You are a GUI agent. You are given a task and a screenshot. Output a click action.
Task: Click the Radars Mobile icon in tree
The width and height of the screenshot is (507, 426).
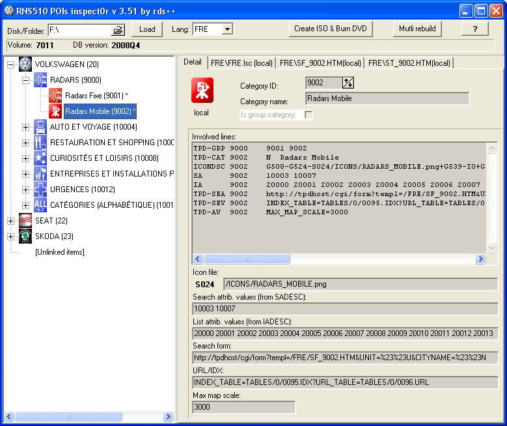pos(56,111)
